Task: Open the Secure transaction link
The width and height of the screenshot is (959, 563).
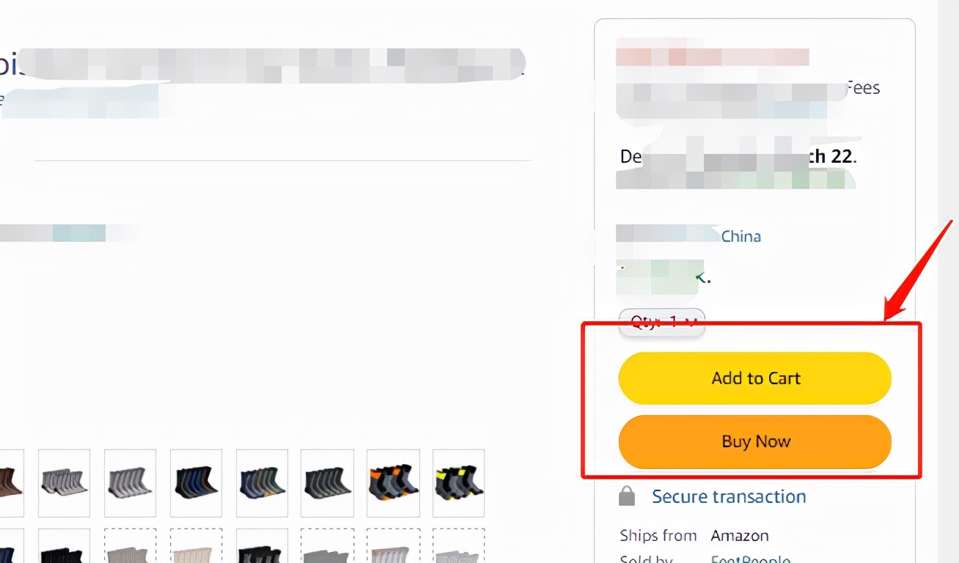Action: (x=729, y=496)
